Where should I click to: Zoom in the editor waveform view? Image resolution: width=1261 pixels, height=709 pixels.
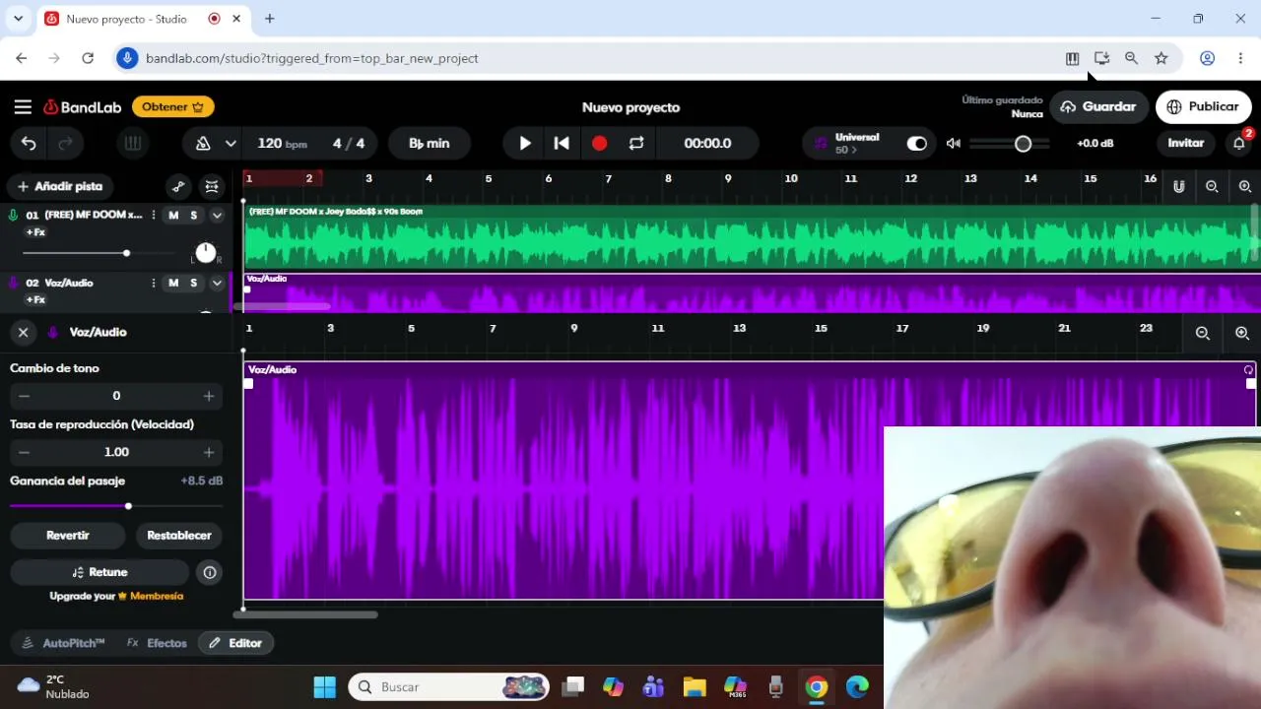(1242, 334)
